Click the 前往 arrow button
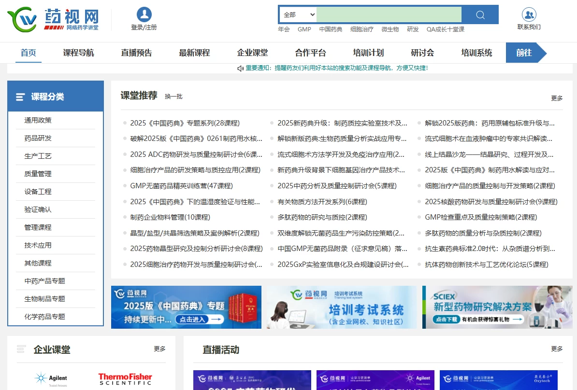577x390 pixels. tap(525, 53)
